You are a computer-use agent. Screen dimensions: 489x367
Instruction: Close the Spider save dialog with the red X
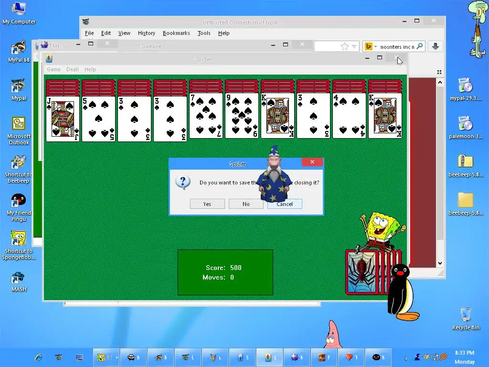pos(312,162)
